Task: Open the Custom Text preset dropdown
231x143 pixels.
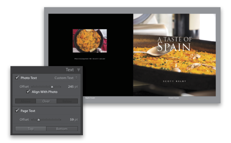Action: 66,78
